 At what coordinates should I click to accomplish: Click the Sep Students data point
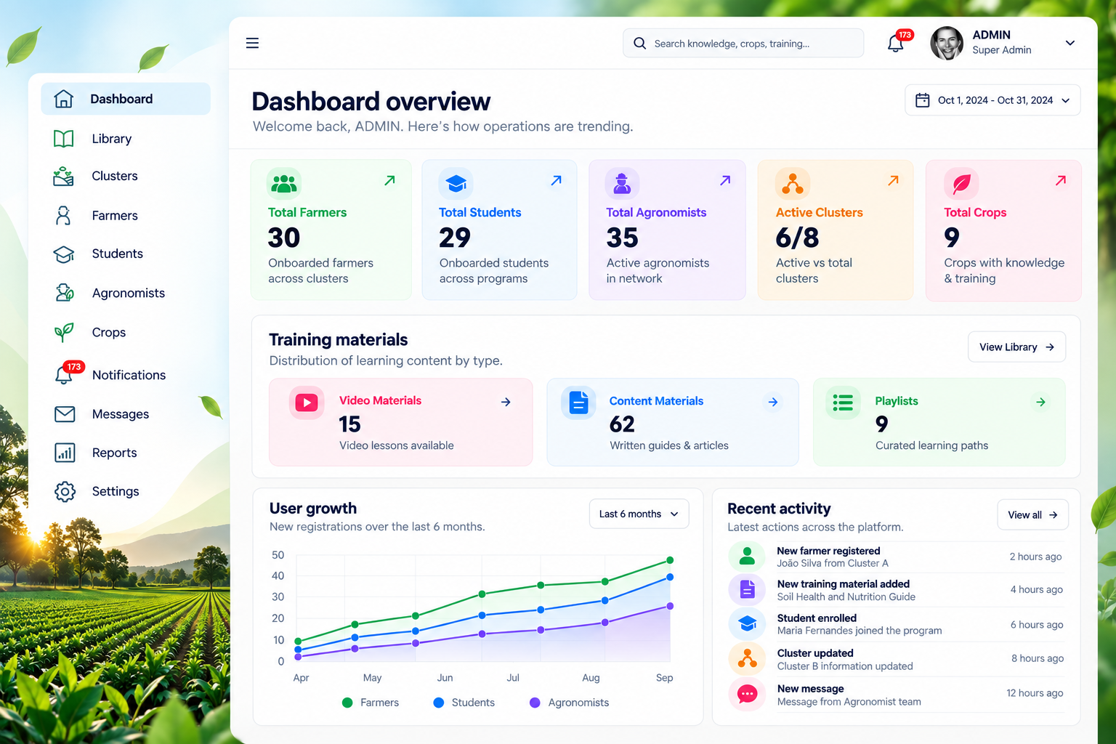click(x=670, y=577)
